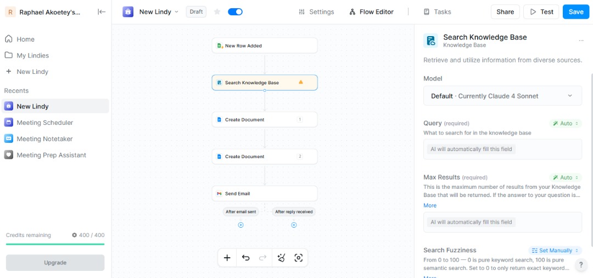Click the New Lindy bug app icon in header
Screen dimensions: 593x278
(128, 11)
